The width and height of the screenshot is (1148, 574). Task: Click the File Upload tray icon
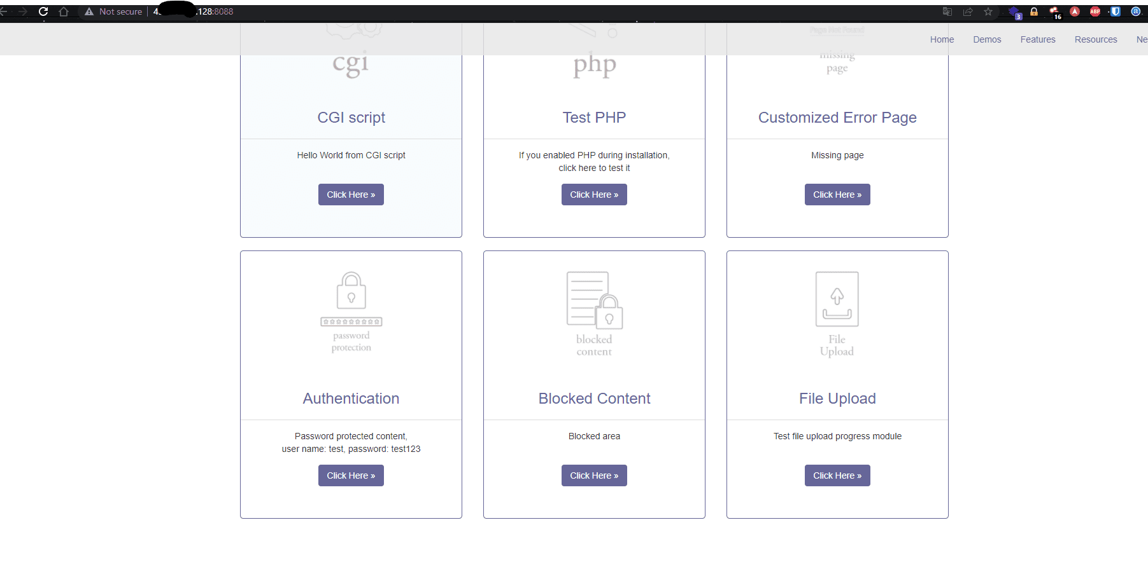click(x=837, y=299)
